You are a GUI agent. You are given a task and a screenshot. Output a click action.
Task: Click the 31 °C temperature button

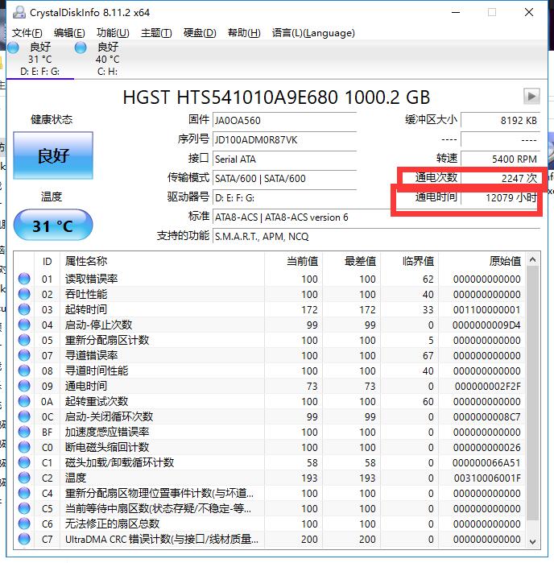[52, 226]
